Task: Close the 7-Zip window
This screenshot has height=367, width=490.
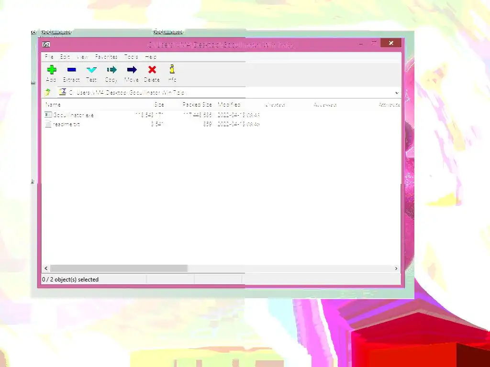Action: pyautogui.click(x=391, y=43)
